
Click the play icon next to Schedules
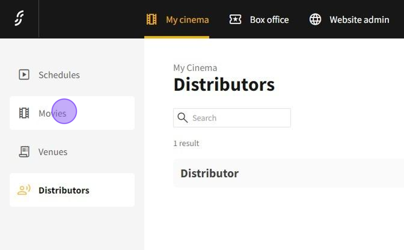click(24, 75)
